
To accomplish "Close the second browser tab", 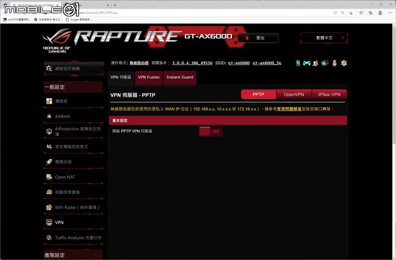I will 108,5.
